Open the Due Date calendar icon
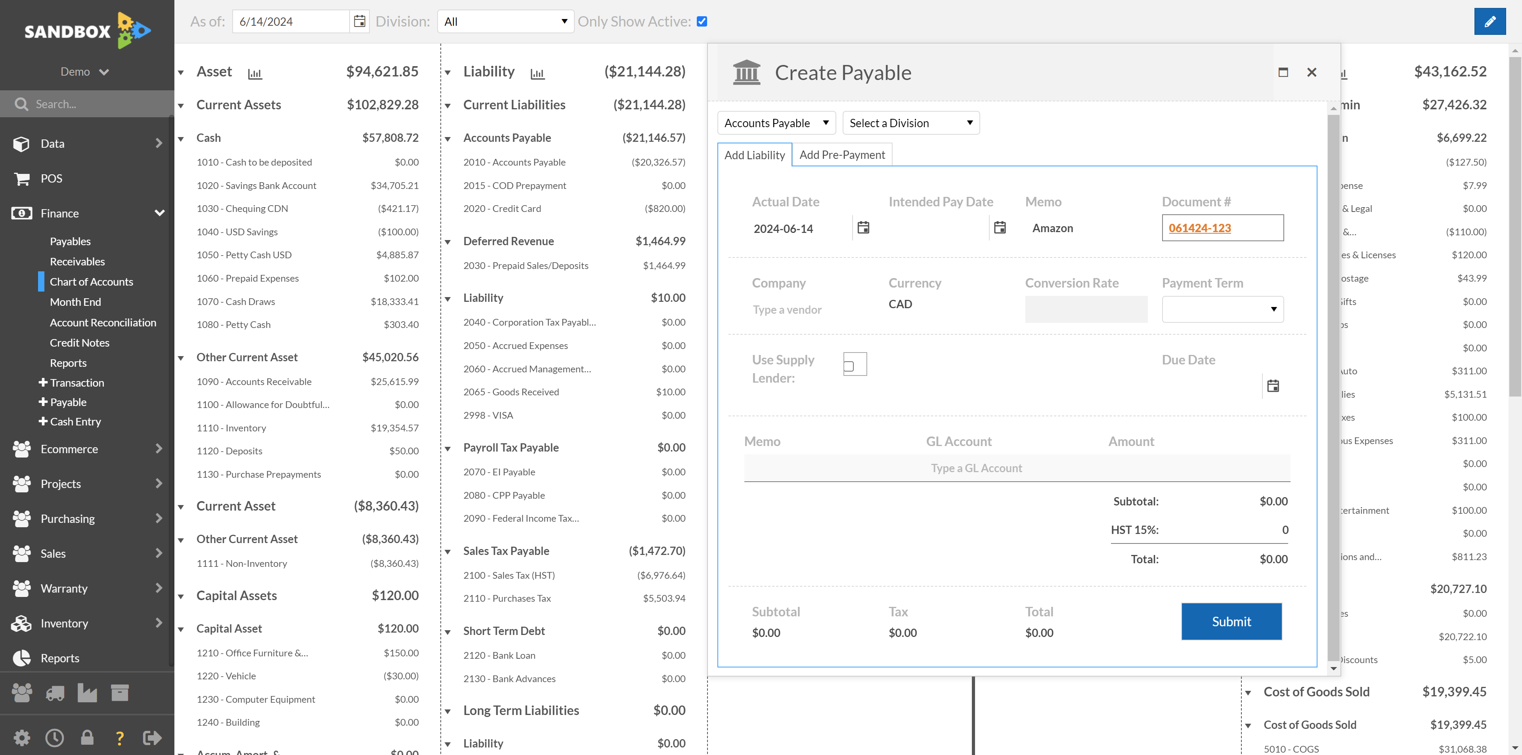 coord(1273,386)
